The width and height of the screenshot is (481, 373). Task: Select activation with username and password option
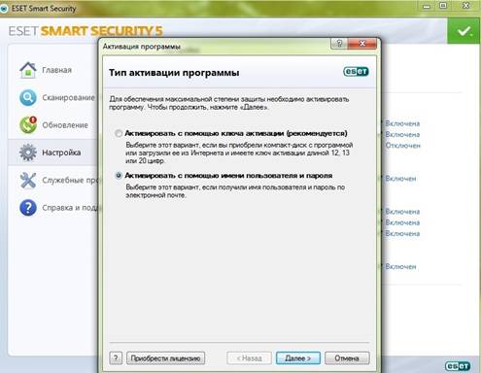pos(119,176)
